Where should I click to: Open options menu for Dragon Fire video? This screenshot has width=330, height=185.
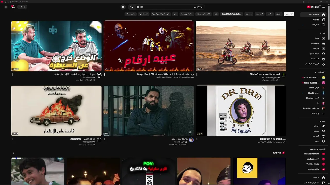(x=104, y=75)
